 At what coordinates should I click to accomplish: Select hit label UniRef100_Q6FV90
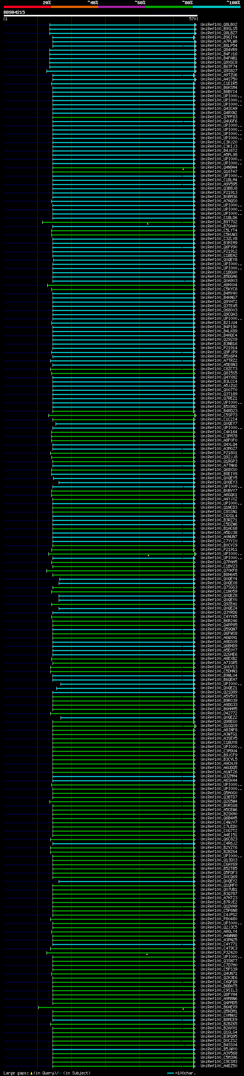pos(218,247)
